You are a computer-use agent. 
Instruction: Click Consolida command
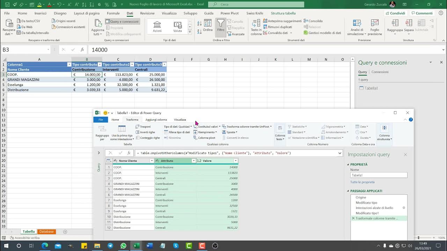(313, 21)
